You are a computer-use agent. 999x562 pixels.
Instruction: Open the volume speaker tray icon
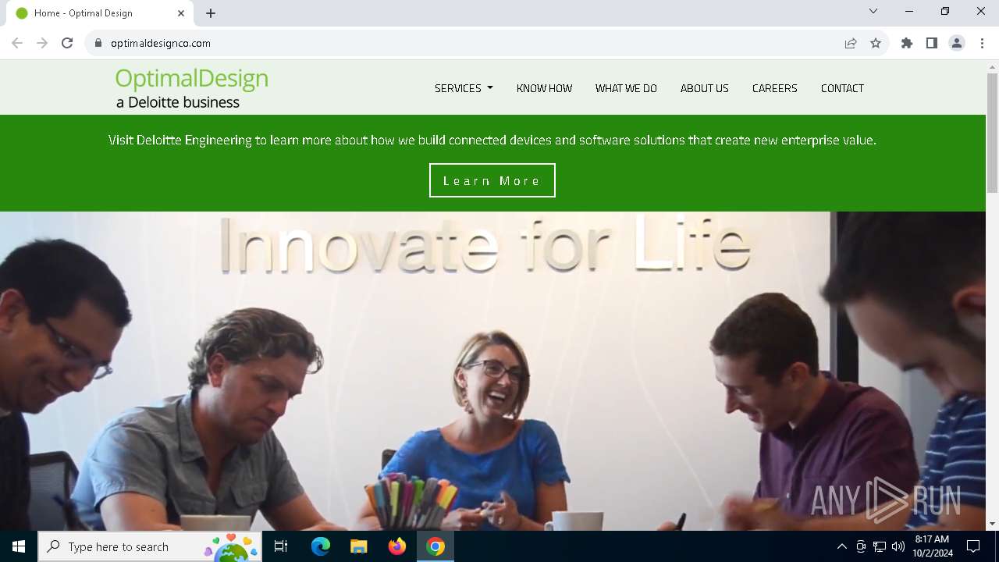click(x=898, y=546)
